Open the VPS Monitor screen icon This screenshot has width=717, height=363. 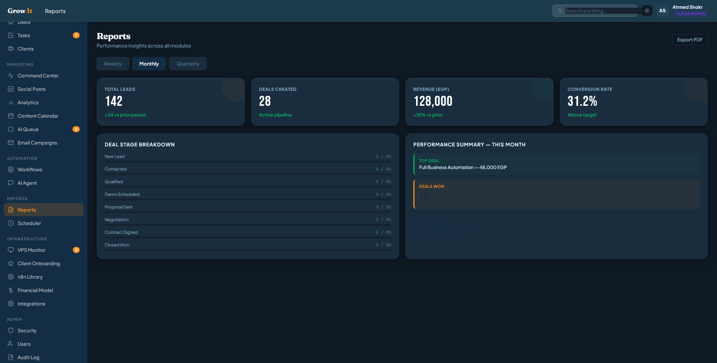(x=11, y=250)
